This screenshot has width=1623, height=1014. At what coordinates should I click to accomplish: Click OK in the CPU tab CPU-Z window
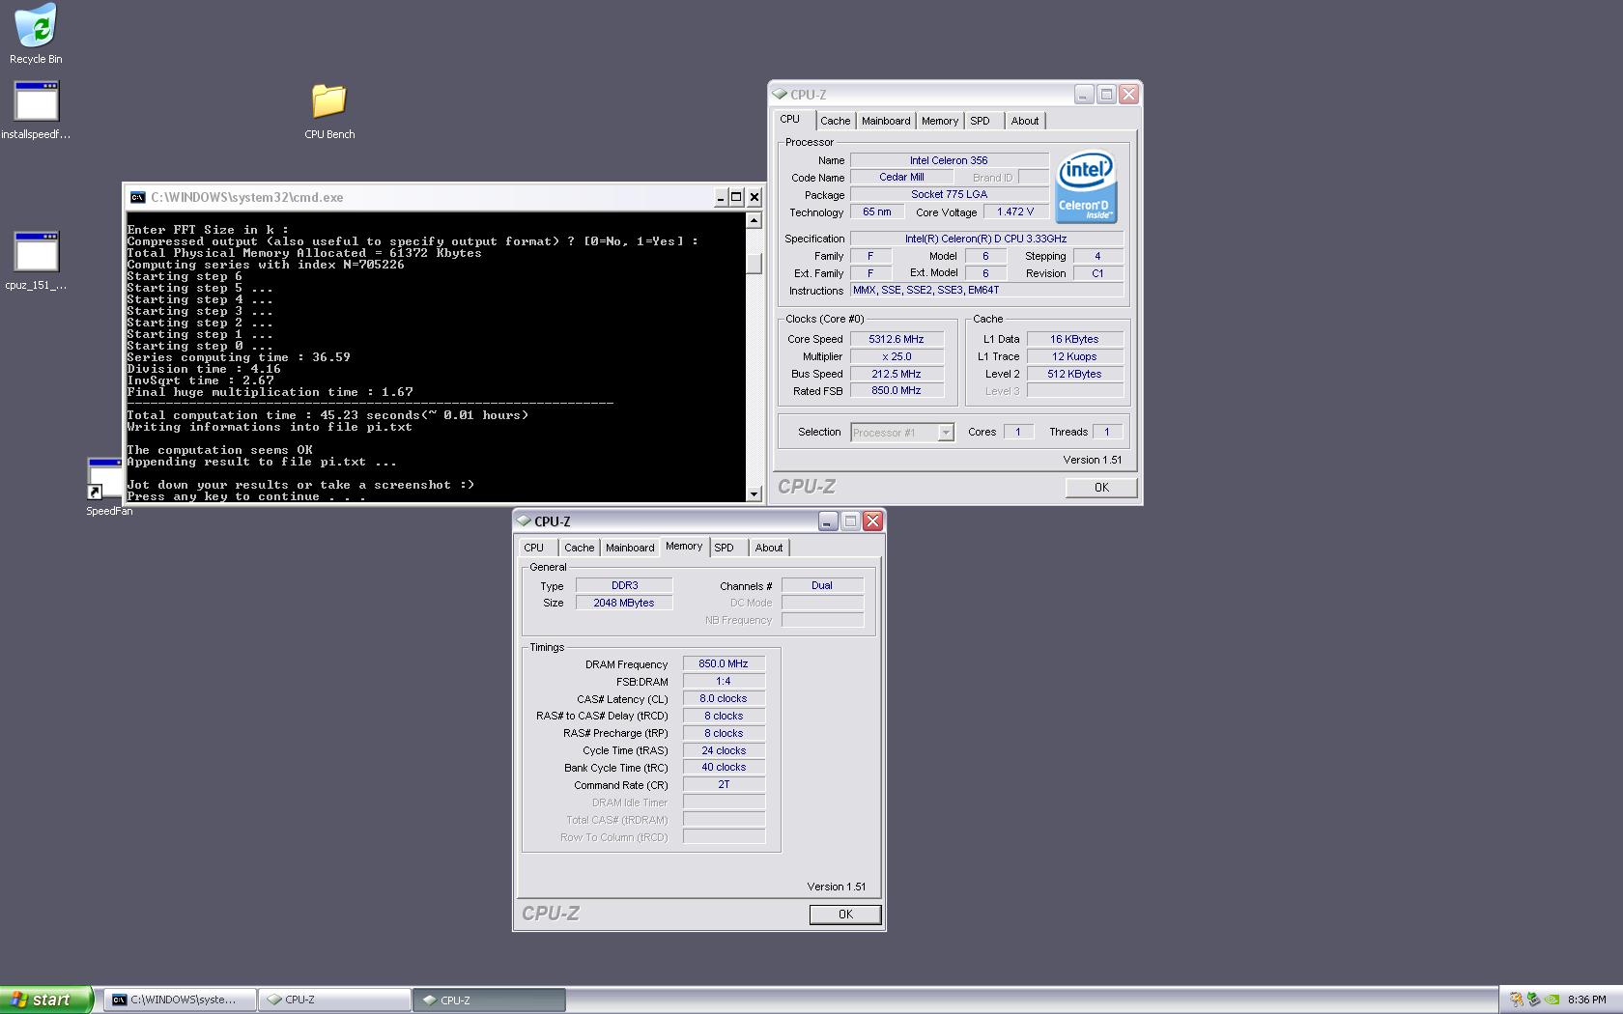coord(1101,488)
